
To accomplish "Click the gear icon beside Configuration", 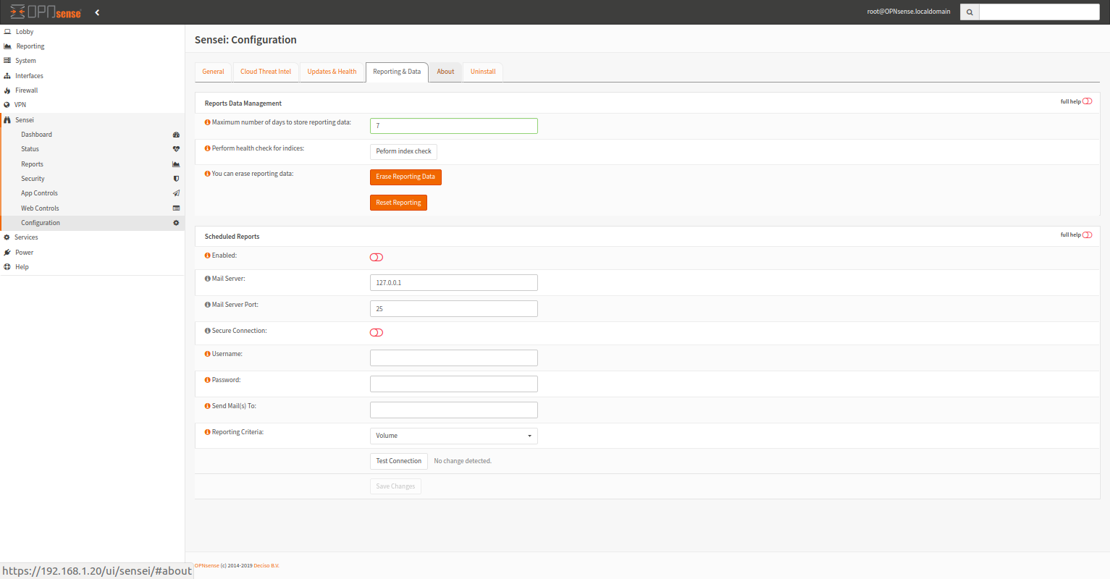I will click(176, 223).
